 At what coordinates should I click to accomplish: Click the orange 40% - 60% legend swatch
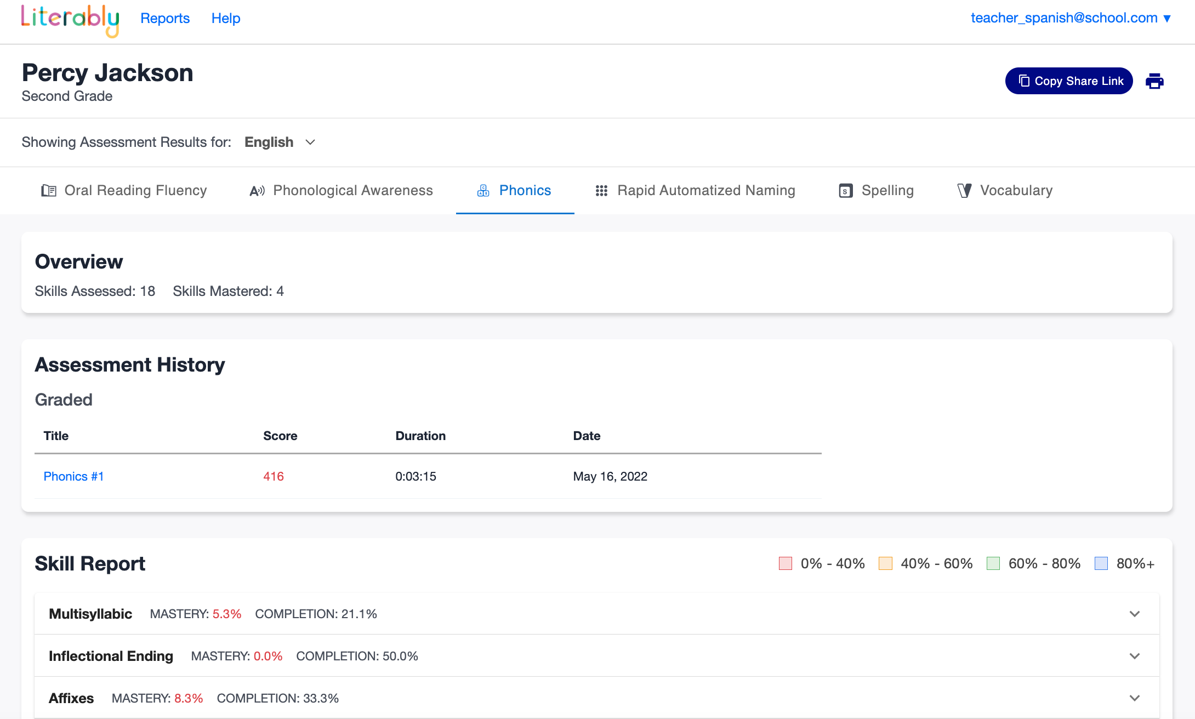(885, 563)
